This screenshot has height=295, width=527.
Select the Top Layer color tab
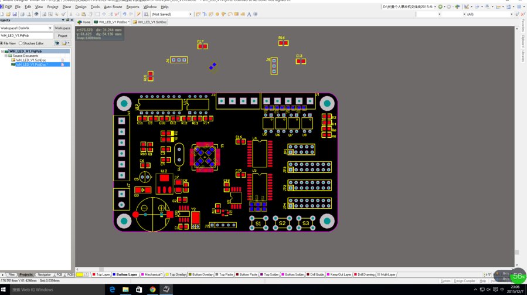pos(102,274)
